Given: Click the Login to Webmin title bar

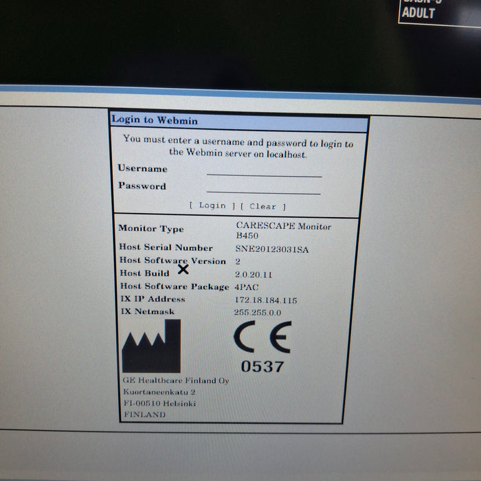Looking at the screenshot, I should pyautogui.click(x=239, y=120).
